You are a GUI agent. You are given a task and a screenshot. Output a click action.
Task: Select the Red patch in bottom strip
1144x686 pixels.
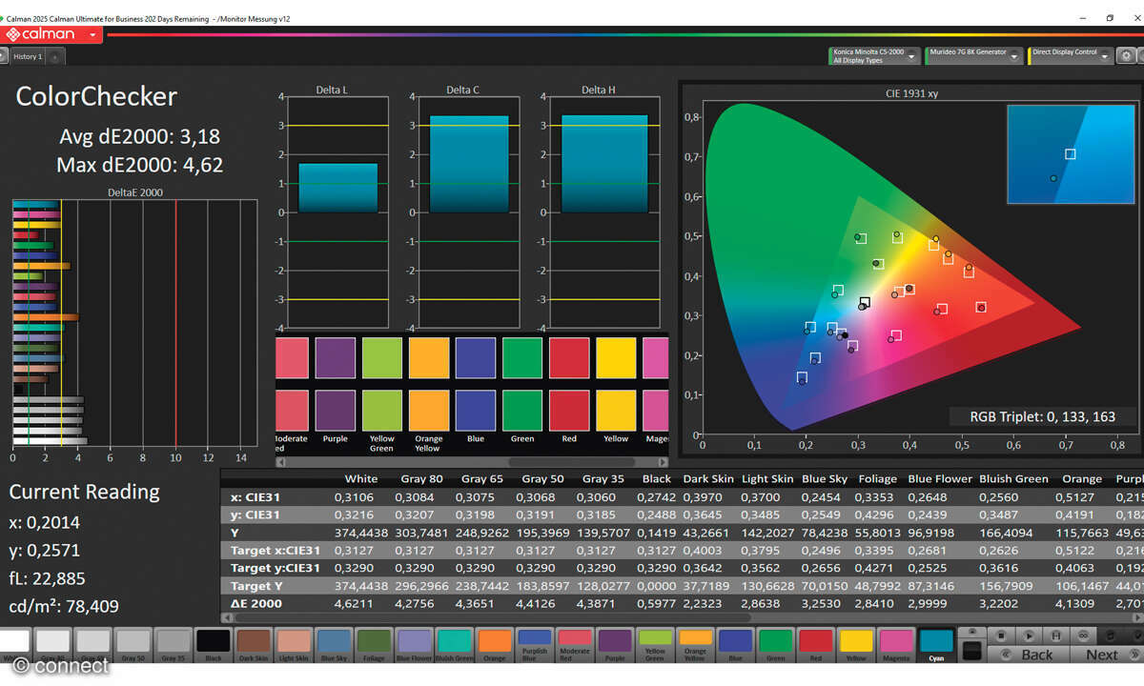point(815,643)
